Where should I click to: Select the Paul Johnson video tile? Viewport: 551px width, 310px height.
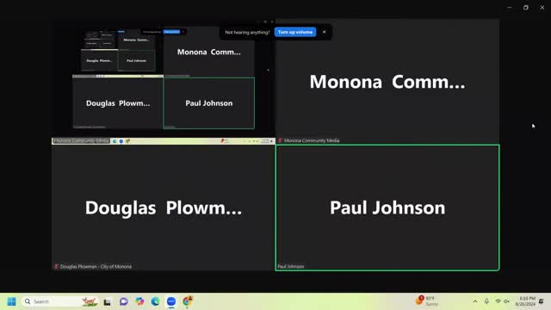click(387, 208)
